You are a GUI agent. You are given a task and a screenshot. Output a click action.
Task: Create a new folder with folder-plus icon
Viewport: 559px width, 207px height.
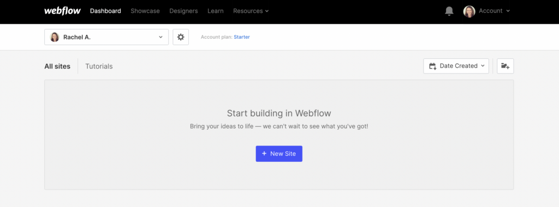tap(505, 66)
